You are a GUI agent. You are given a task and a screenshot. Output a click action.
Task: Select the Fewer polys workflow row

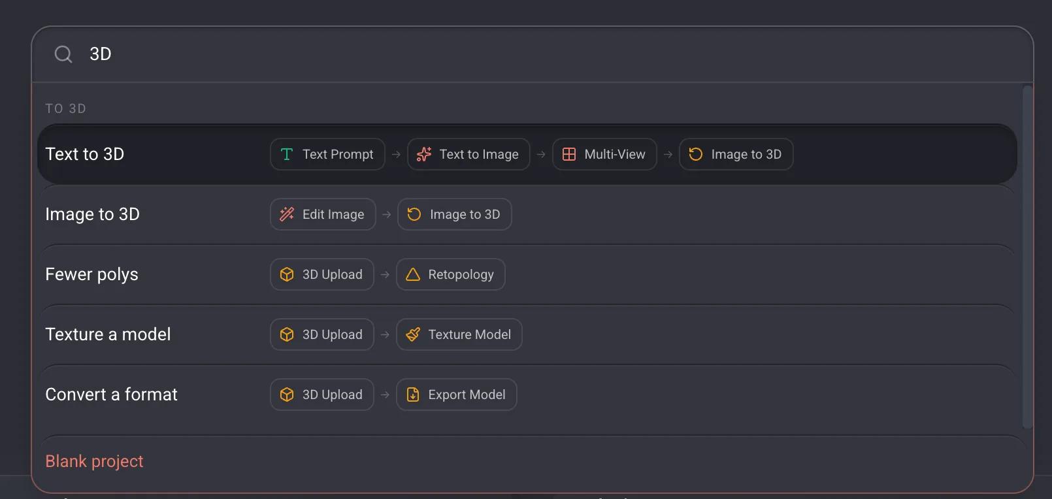click(527, 274)
